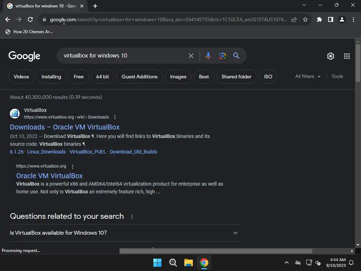The image size is (361, 271).
Task: Click the vertical scrollbar down arrow
Action: point(358,245)
